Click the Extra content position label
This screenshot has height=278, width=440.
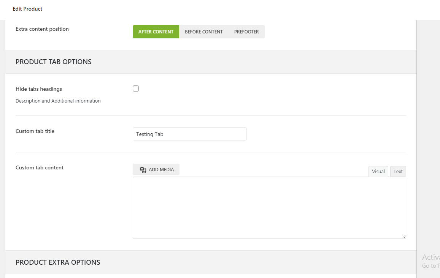click(42, 29)
